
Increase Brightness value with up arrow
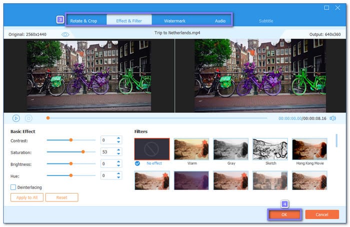[x=118, y=161]
